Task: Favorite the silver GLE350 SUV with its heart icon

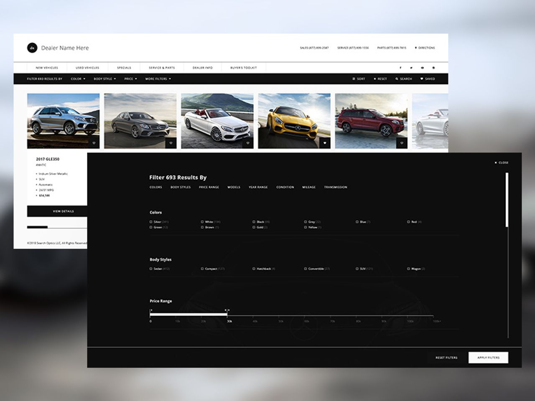Action: pyautogui.click(x=94, y=143)
